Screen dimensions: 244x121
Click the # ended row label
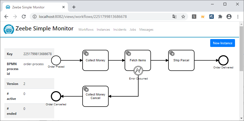(12, 111)
